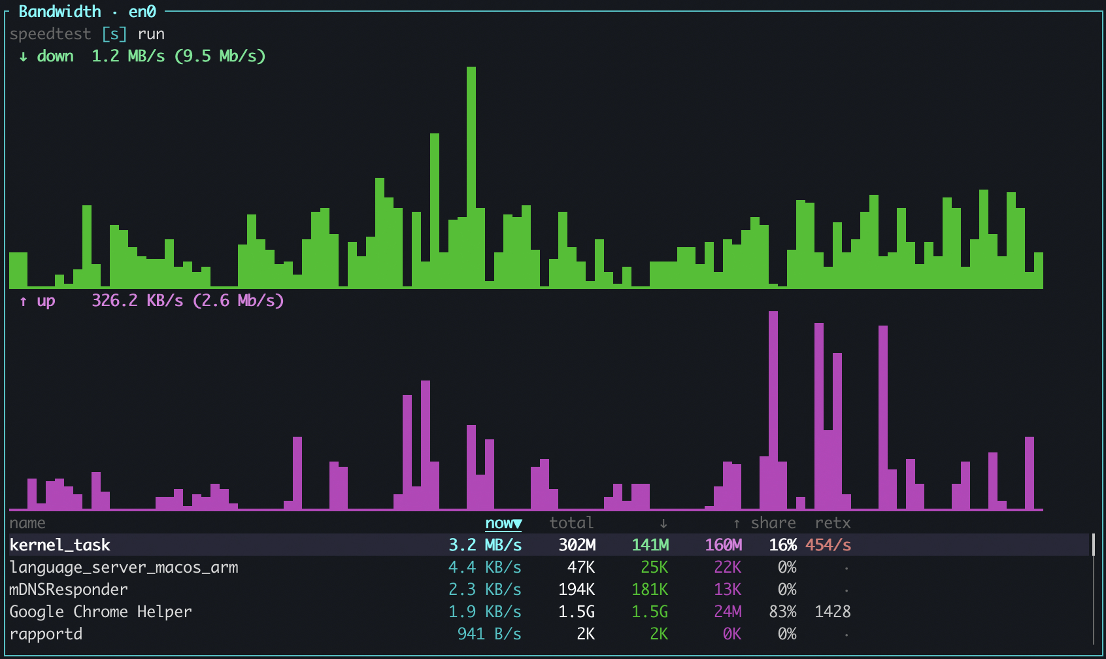Click the up-arrow column header
The image size is (1106, 659).
click(737, 523)
